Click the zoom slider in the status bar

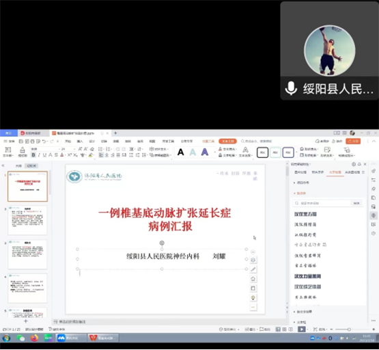pos(349,329)
